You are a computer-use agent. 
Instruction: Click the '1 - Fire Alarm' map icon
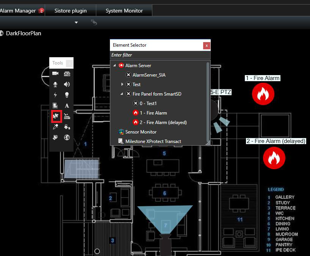point(263,94)
